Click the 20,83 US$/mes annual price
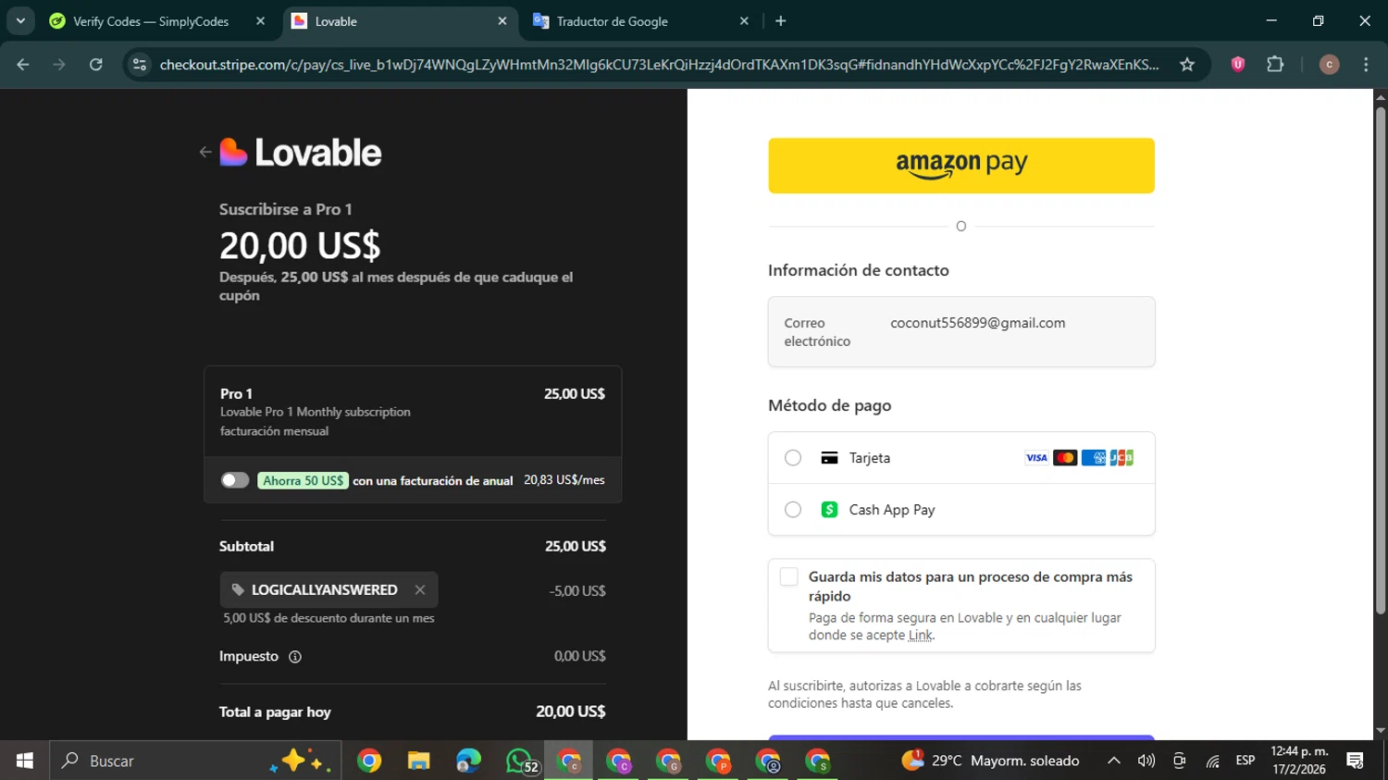The image size is (1388, 780). [564, 480]
